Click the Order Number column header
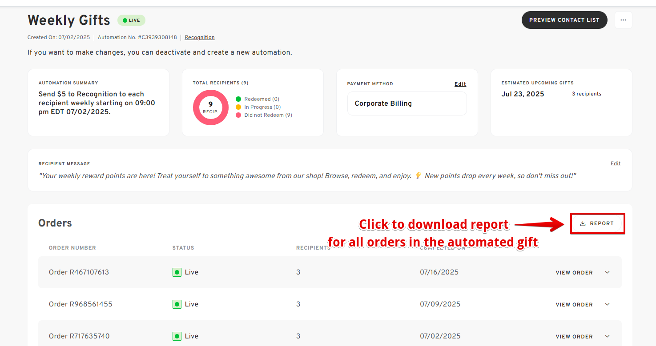This screenshot has height=346, width=656. (72, 248)
